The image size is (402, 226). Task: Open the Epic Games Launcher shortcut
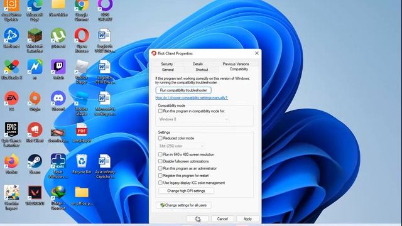pos(11,130)
